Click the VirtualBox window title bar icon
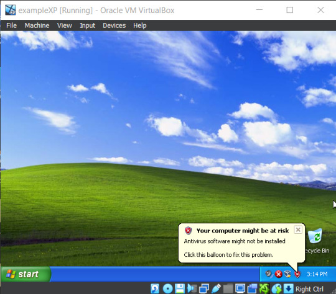This screenshot has height=294, width=336. tap(11, 10)
